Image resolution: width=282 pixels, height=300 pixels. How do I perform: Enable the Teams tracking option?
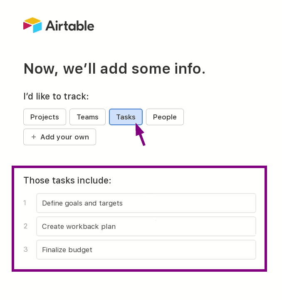coord(87,117)
